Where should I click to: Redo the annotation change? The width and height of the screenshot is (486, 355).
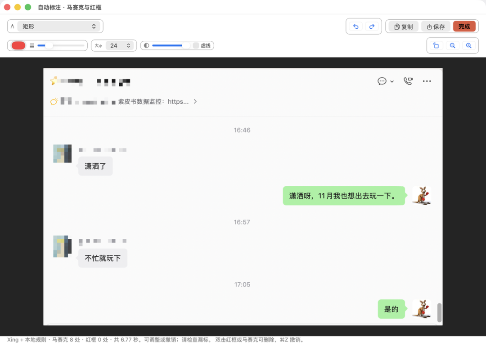coord(372,26)
